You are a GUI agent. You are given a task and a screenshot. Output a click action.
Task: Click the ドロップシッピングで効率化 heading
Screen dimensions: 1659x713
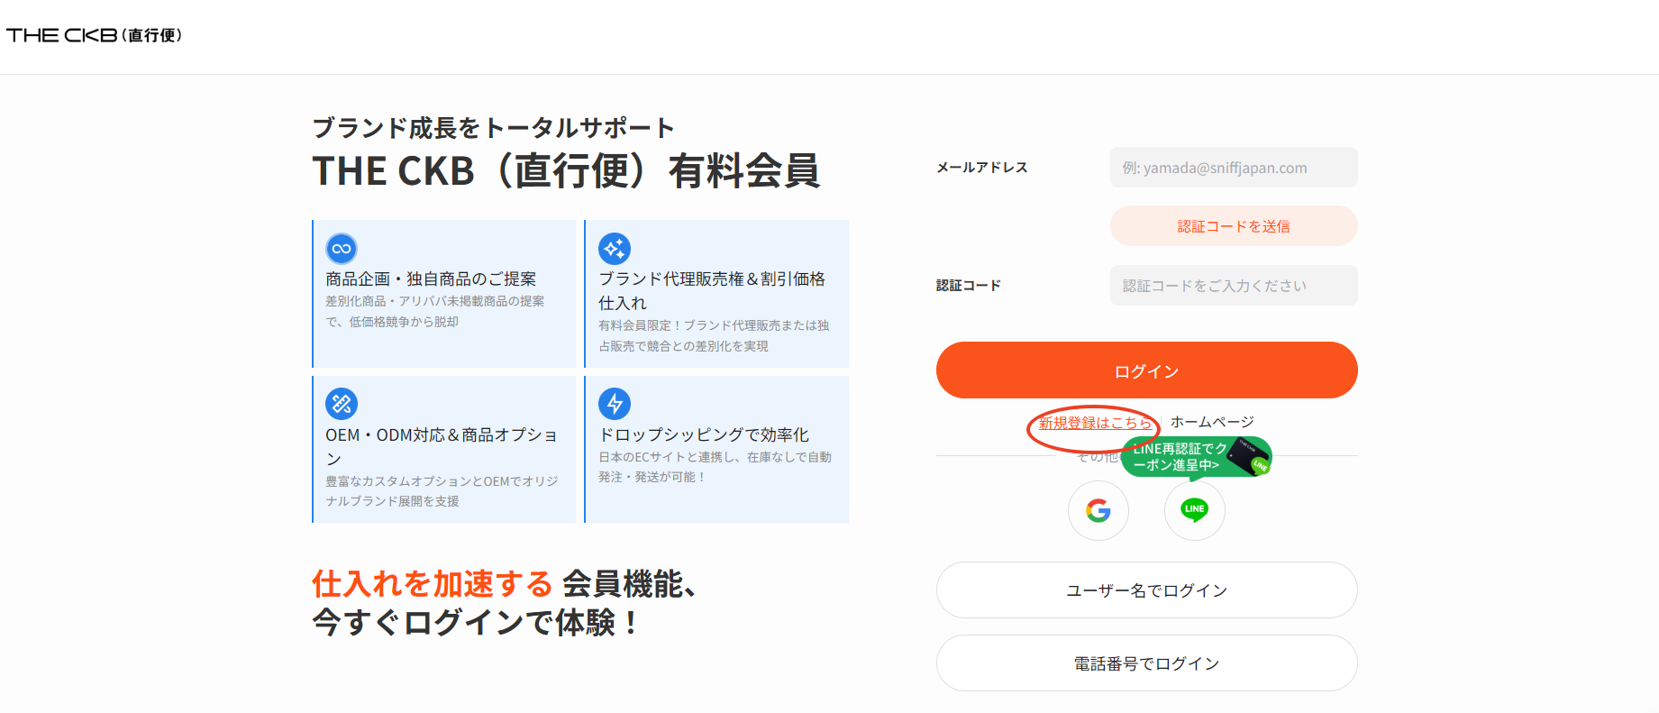tap(704, 435)
